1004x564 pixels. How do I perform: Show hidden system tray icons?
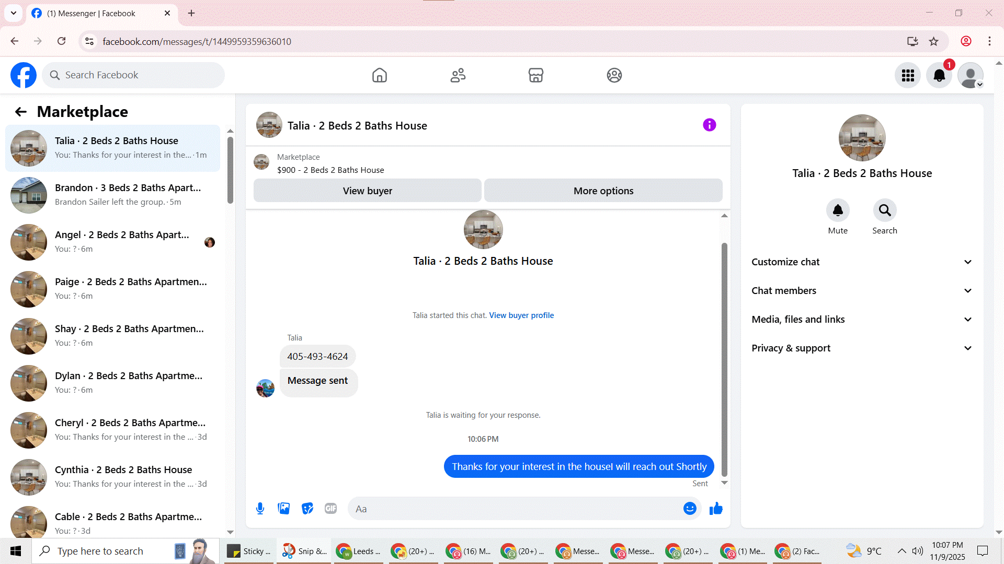pyautogui.click(x=902, y=551)
